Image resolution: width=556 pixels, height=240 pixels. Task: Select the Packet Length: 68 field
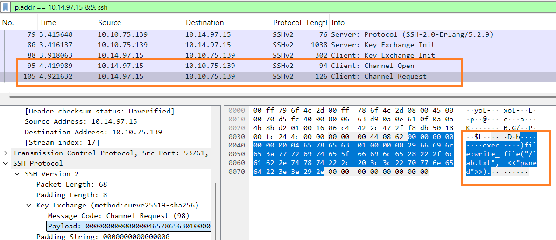[x=71, y=184]
